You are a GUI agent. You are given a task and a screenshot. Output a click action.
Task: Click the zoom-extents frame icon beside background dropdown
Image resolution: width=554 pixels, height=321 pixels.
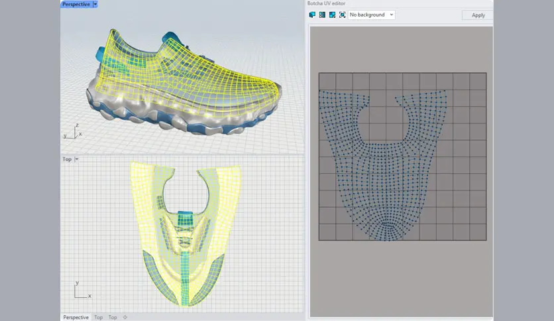pos(342,15)
